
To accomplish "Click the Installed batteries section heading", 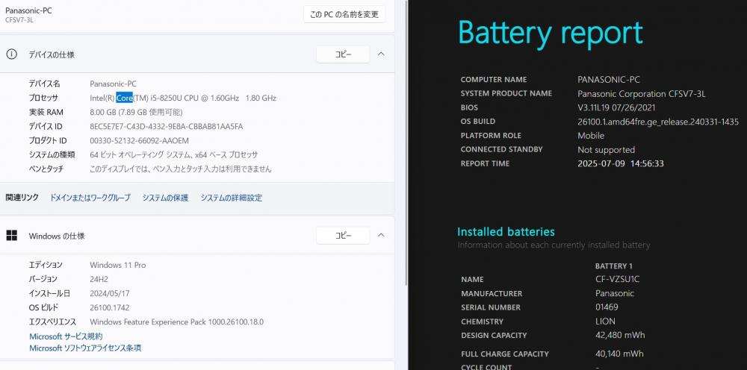I will tap(506, 232).
